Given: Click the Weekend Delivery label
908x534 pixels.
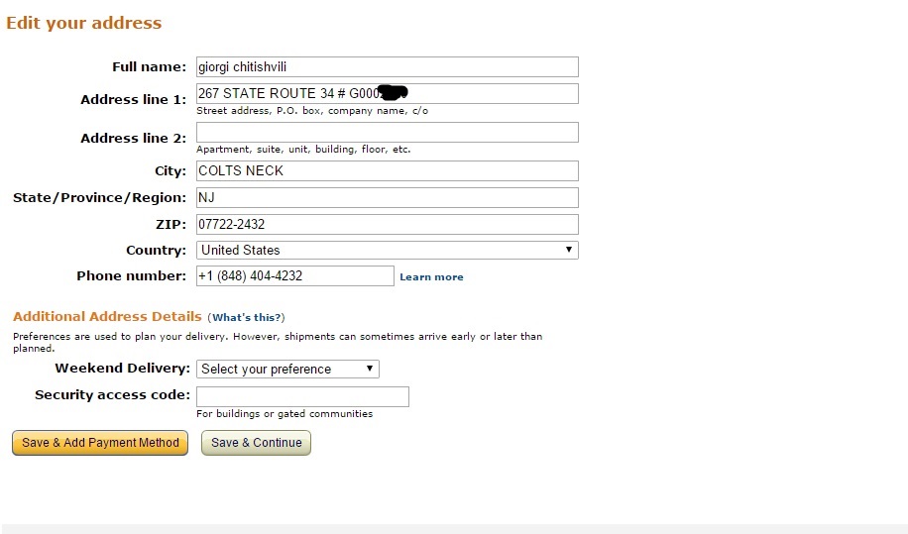Looking at the screenshot, I should pyautogui.click(x=122, y=368).
